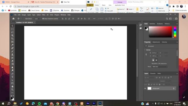Click Copy path in File Explorer ribbon
188x106 pixels.
[x=109, y=11]
